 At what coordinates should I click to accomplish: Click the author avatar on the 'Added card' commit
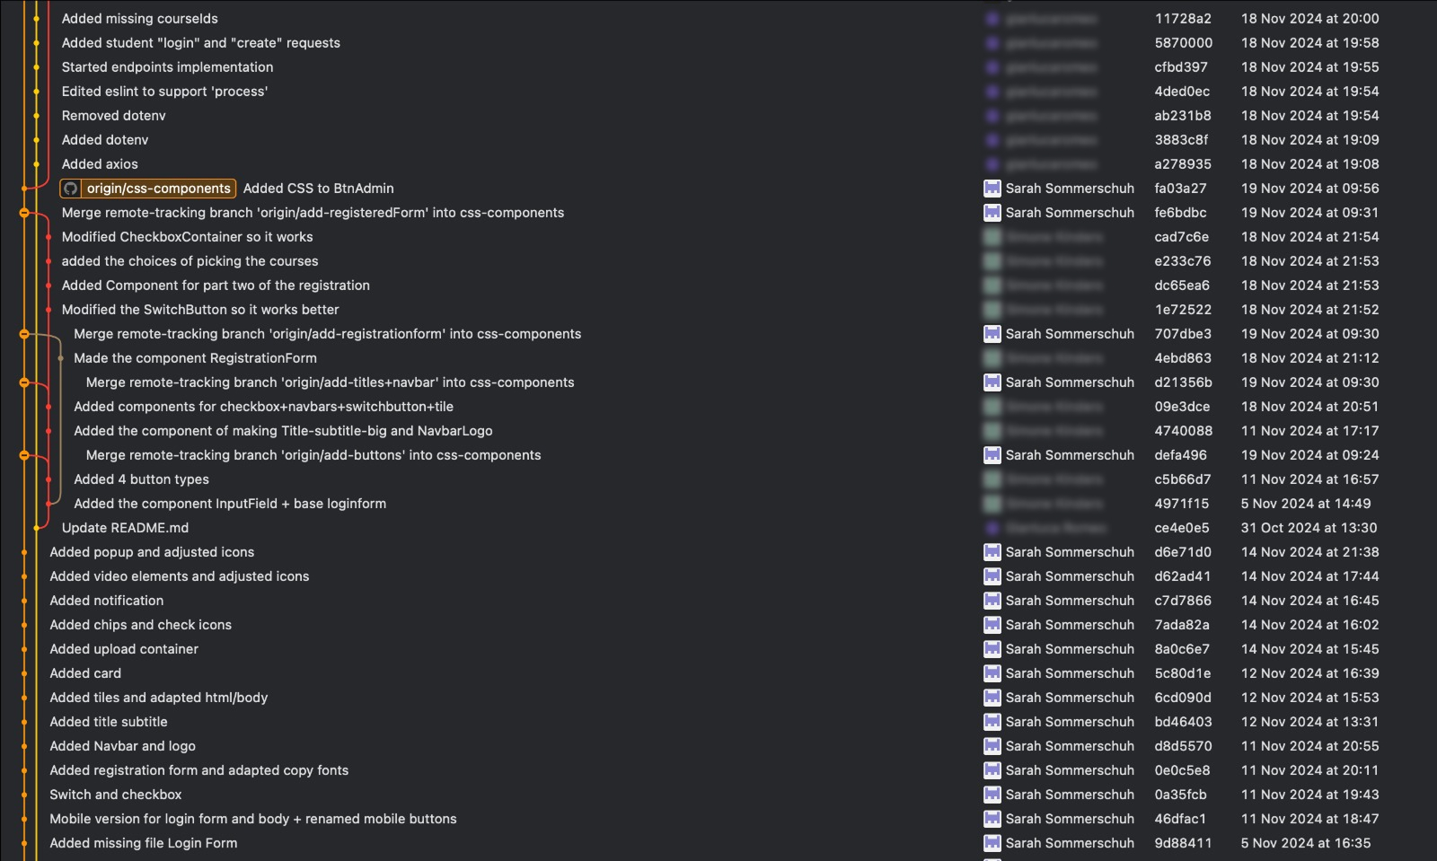(992, 673)
